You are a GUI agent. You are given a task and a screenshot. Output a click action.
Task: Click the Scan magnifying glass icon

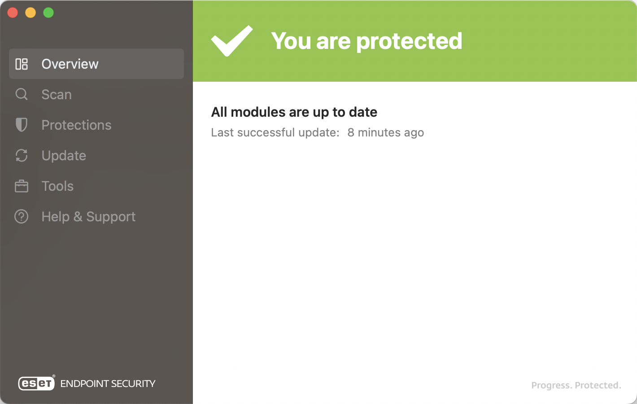(22, 94)
